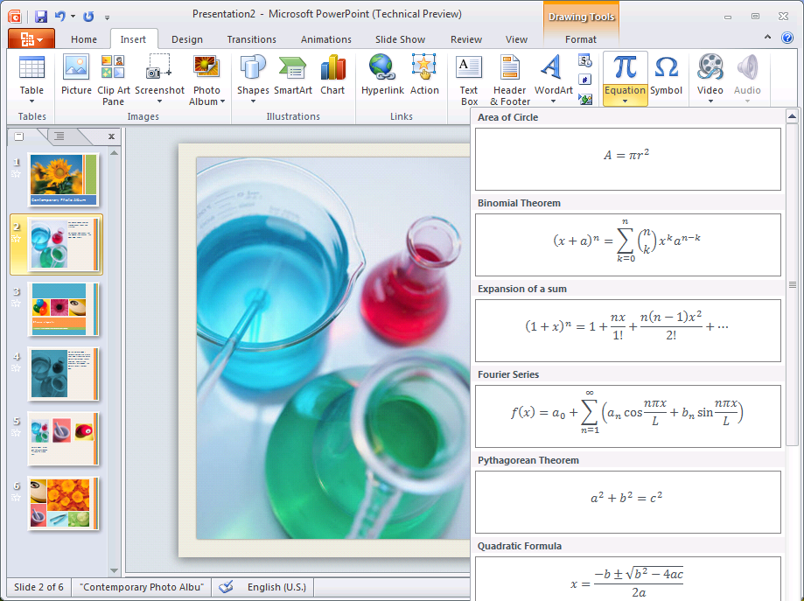The image size is (804, 601).
Task: Expand the Photo Album dropdown arrow
Action: [x=222, y=101]
